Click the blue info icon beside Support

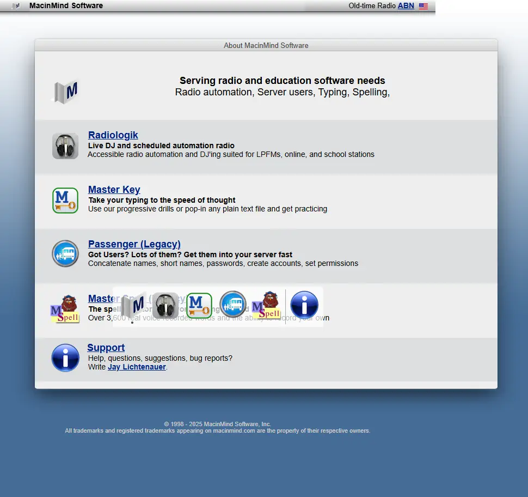click(65, 357)
